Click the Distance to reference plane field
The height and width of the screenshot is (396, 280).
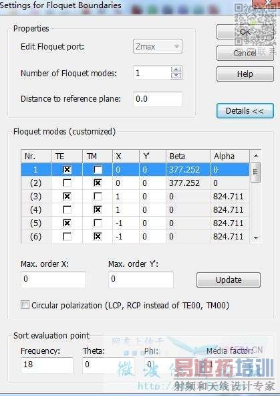[158, 99]
